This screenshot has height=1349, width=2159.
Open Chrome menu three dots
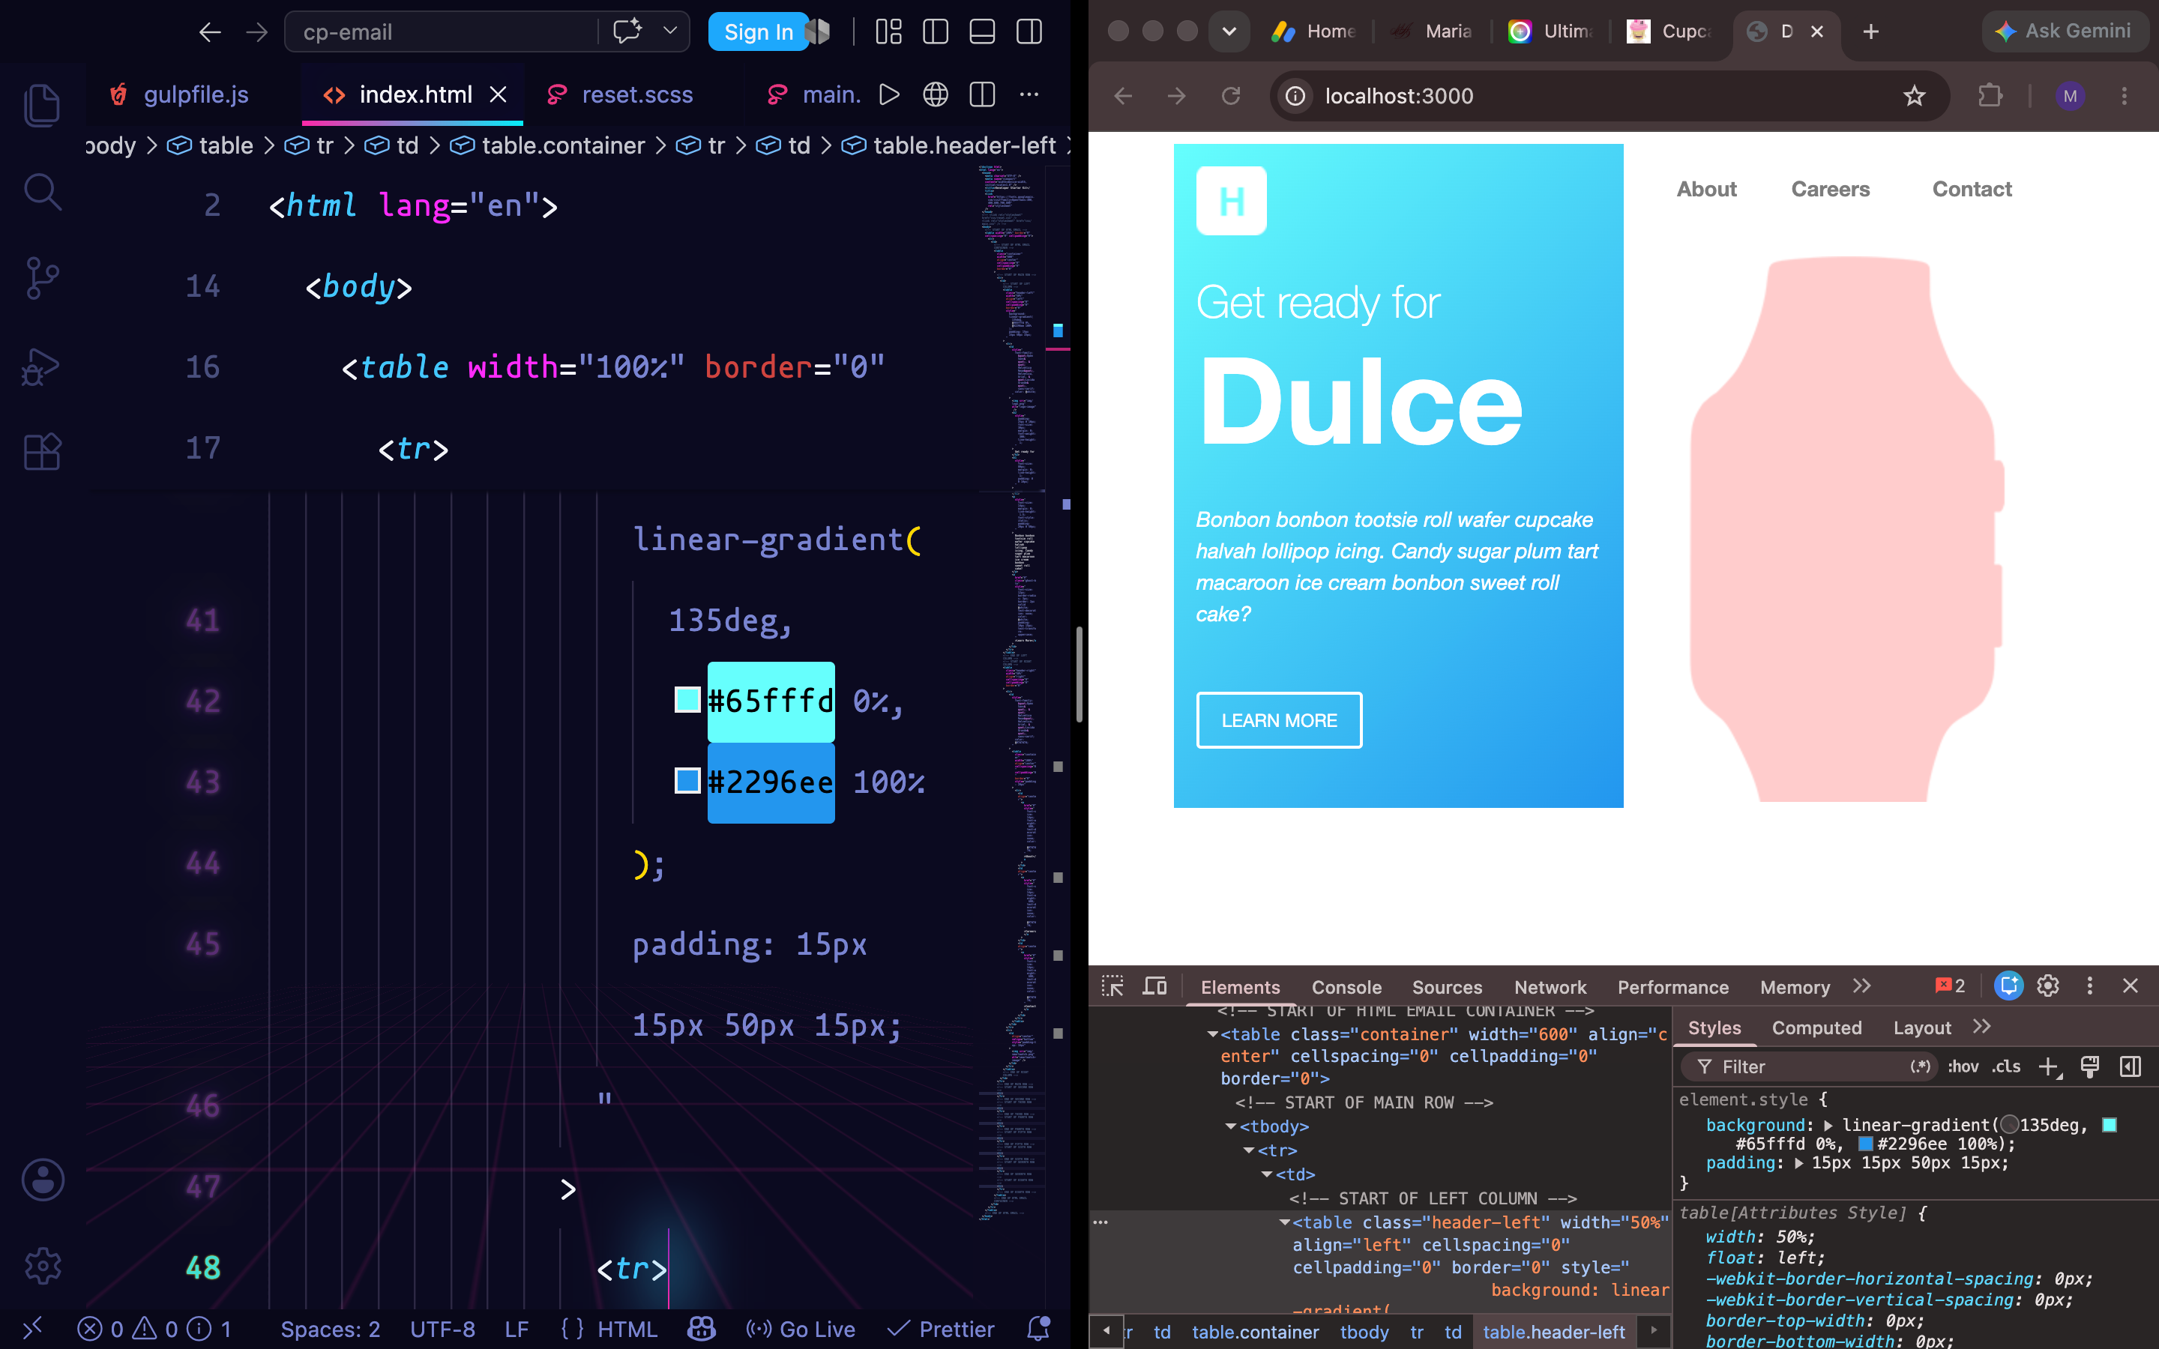coord(2125,95)
